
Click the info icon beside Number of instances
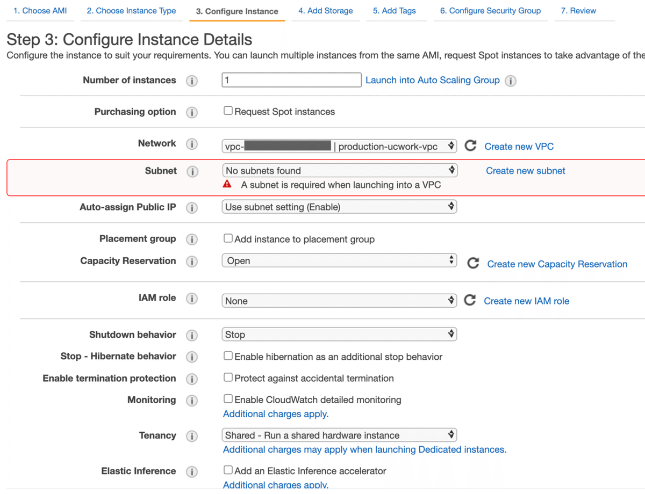tap(191, 81)
